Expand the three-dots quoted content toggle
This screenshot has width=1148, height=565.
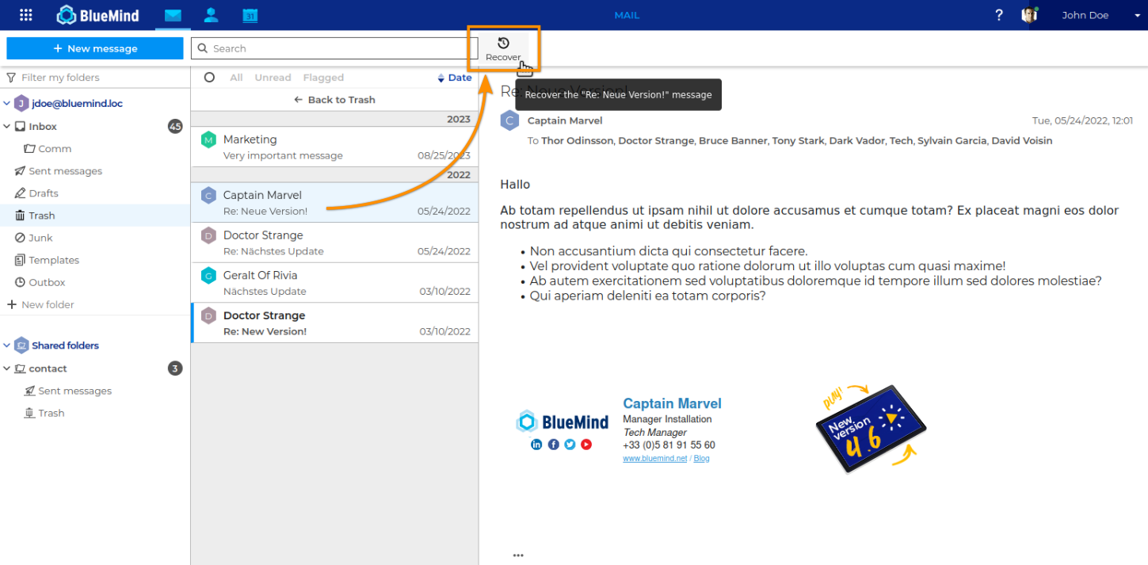pos(518,555)
